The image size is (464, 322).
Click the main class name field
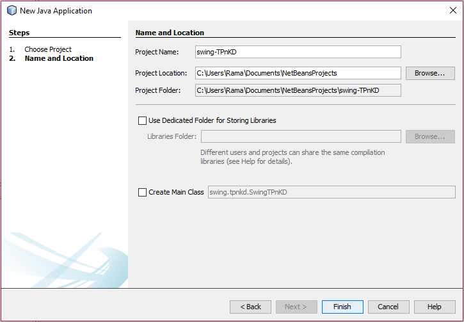pos(332,192)
